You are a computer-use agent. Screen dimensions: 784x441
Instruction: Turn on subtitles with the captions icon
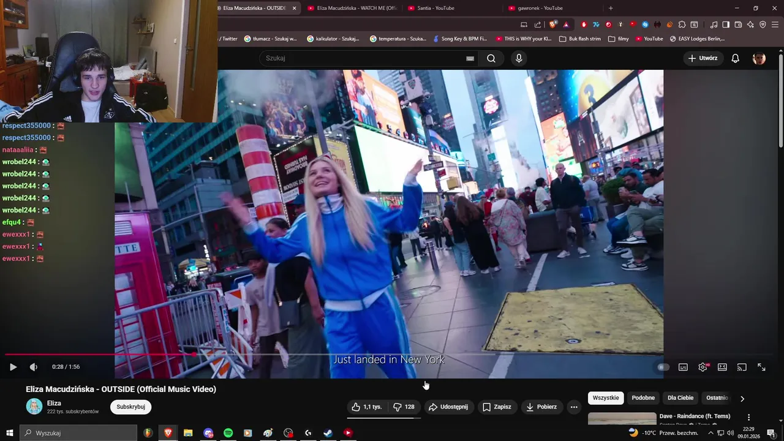click(683, 367)
